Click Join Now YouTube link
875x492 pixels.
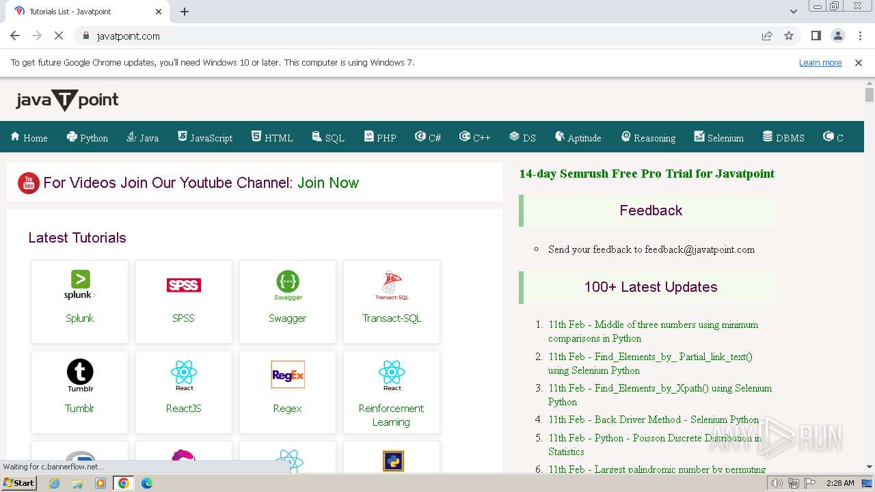328,182
